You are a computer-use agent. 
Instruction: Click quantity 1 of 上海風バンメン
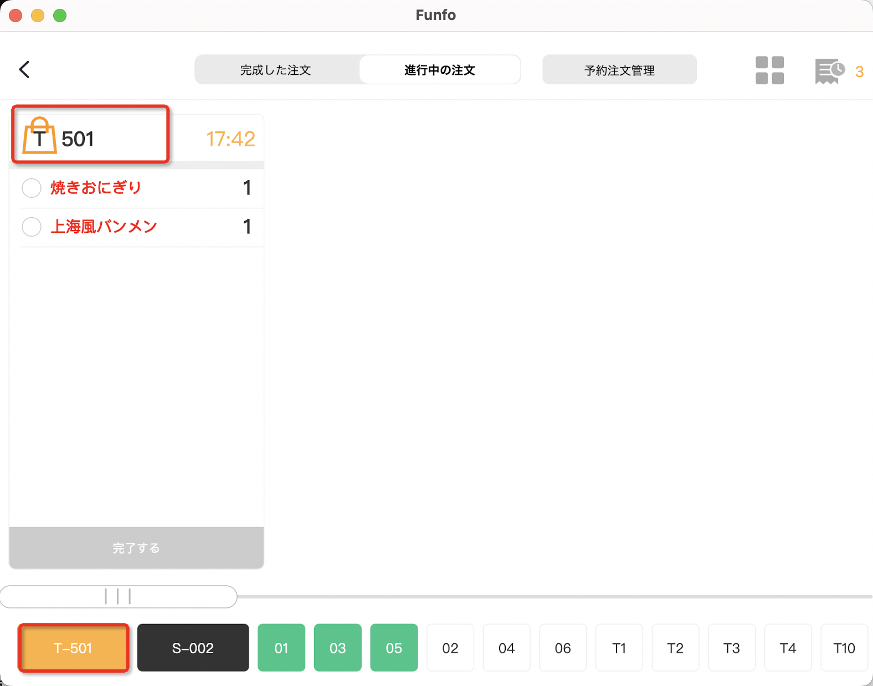coord(247,227)
